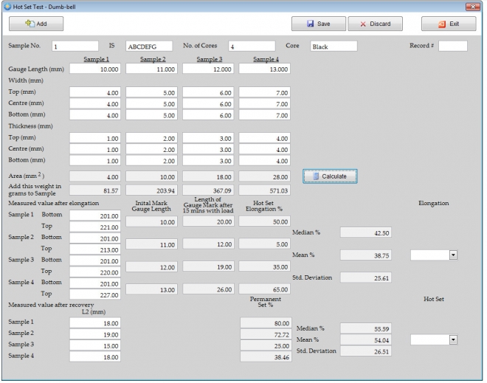The width and height of the screenshot is (487, 383).
Task: Click Sample 3 Centre thickness field
Action: (x=208, y=150)
